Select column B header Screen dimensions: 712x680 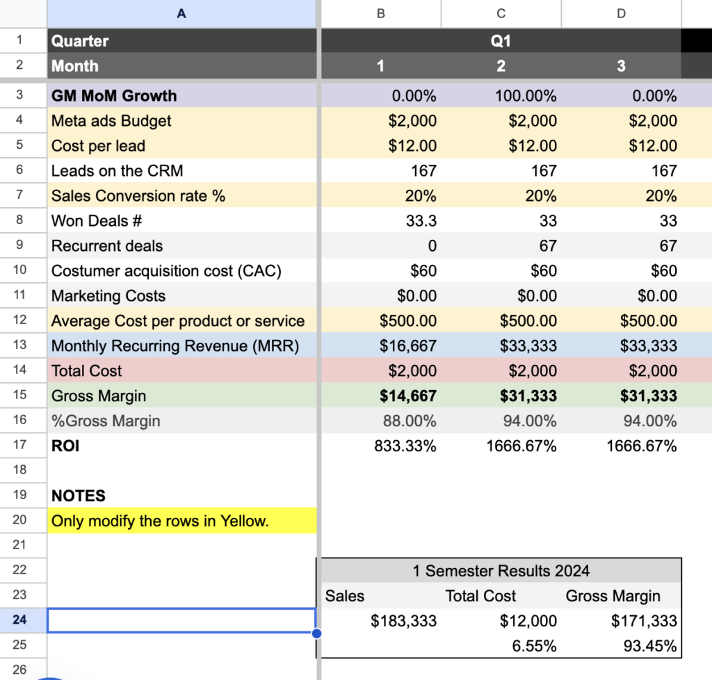pyautogui.click(x=381, y=14)
